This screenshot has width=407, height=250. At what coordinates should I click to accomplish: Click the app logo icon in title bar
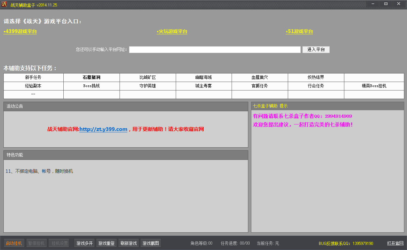(x=4, y=4)
